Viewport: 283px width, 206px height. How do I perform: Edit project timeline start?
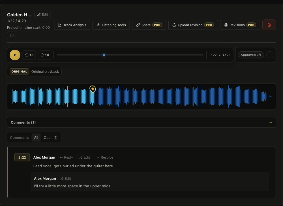coord(12,35)
